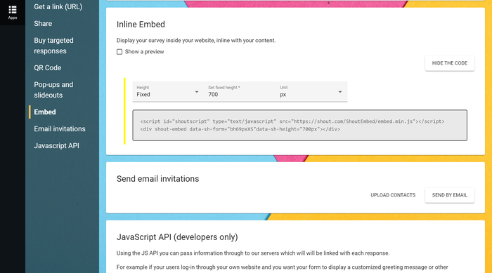492x273 pixels.
Task: Navigate to Pop-ups and slideouts
Action: tap(53, 90)
